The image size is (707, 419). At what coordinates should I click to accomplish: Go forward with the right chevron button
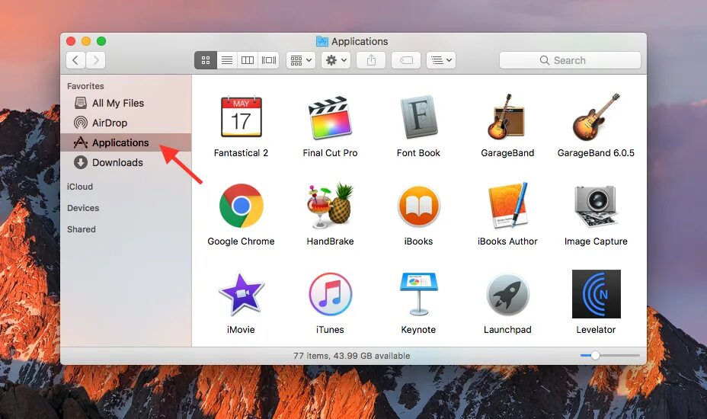95,60
